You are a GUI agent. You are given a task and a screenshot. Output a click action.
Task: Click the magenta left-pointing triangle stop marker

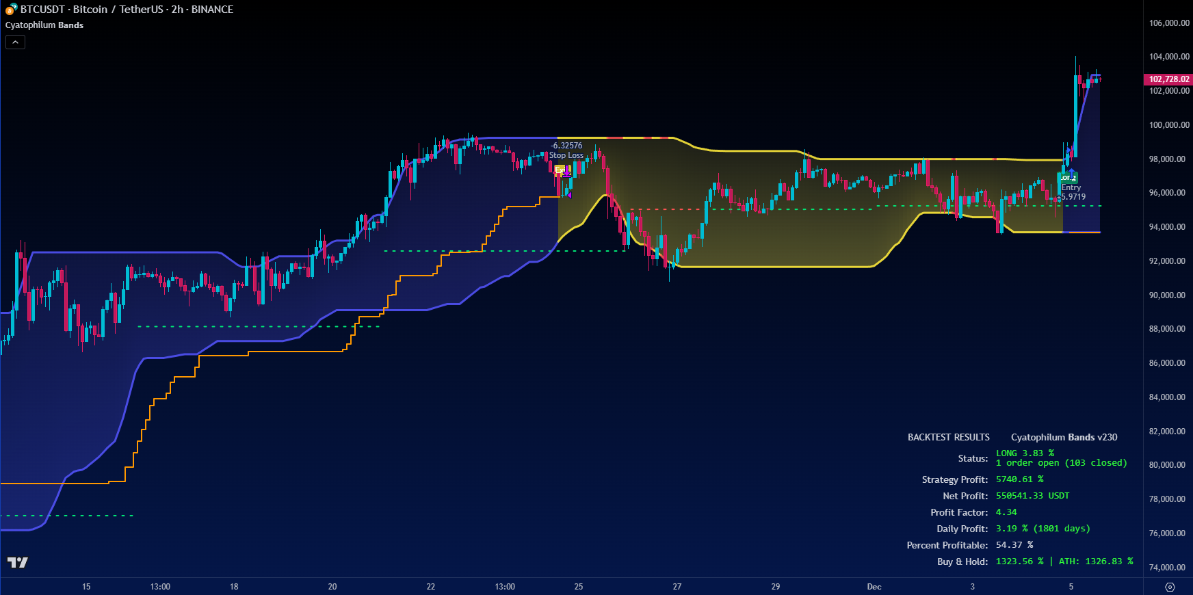tap(569, 195)
